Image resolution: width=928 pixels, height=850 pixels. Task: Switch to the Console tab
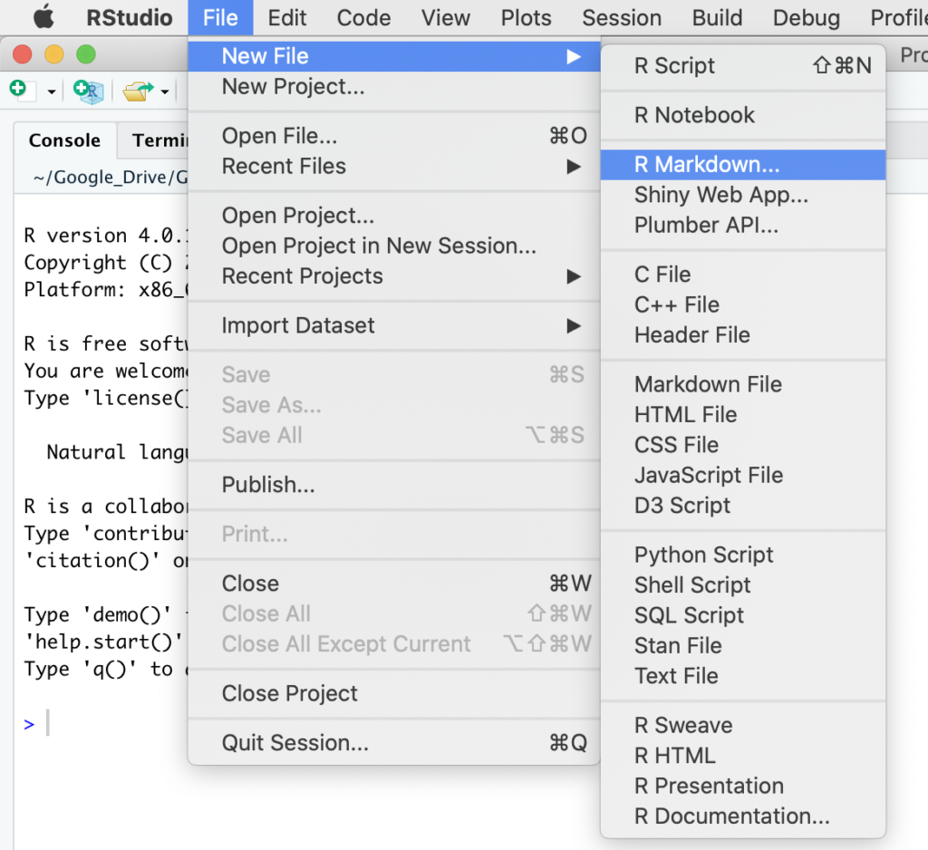click(64, 140)
